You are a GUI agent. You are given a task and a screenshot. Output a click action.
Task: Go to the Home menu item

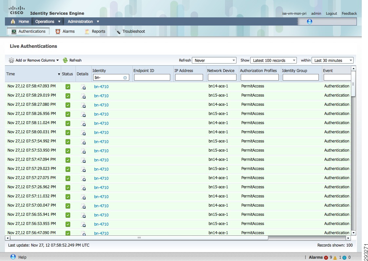tap(24, 22)
